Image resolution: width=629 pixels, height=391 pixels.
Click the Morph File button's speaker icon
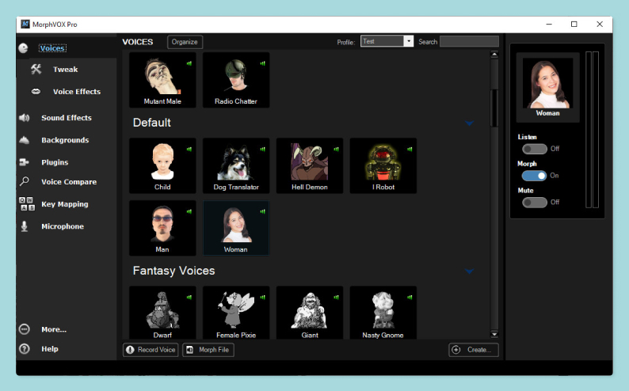click(190, 350)
